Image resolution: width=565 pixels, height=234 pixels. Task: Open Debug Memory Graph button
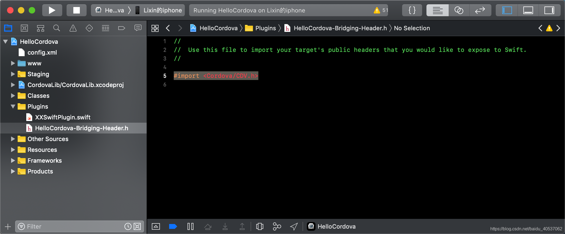coord(277,226)
